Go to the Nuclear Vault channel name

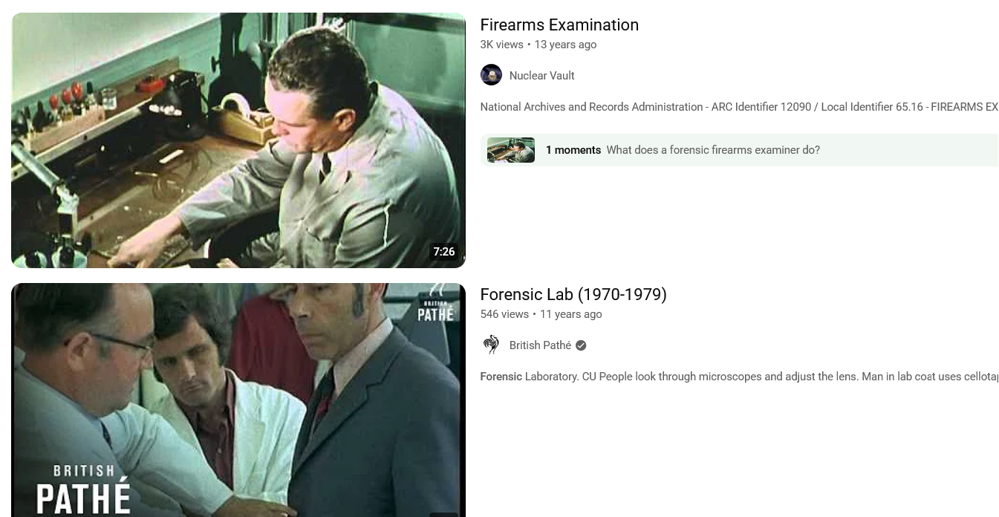[541, 76]
